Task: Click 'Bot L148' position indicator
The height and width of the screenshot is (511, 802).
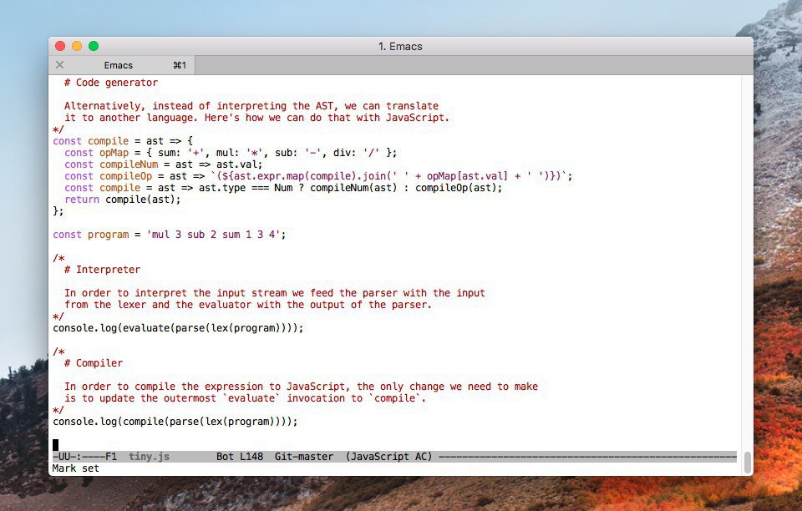Action: [240, 457]
